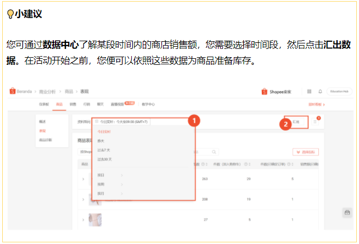Click the search magnifier icon
359x244 pixels.
coord(212,152)
